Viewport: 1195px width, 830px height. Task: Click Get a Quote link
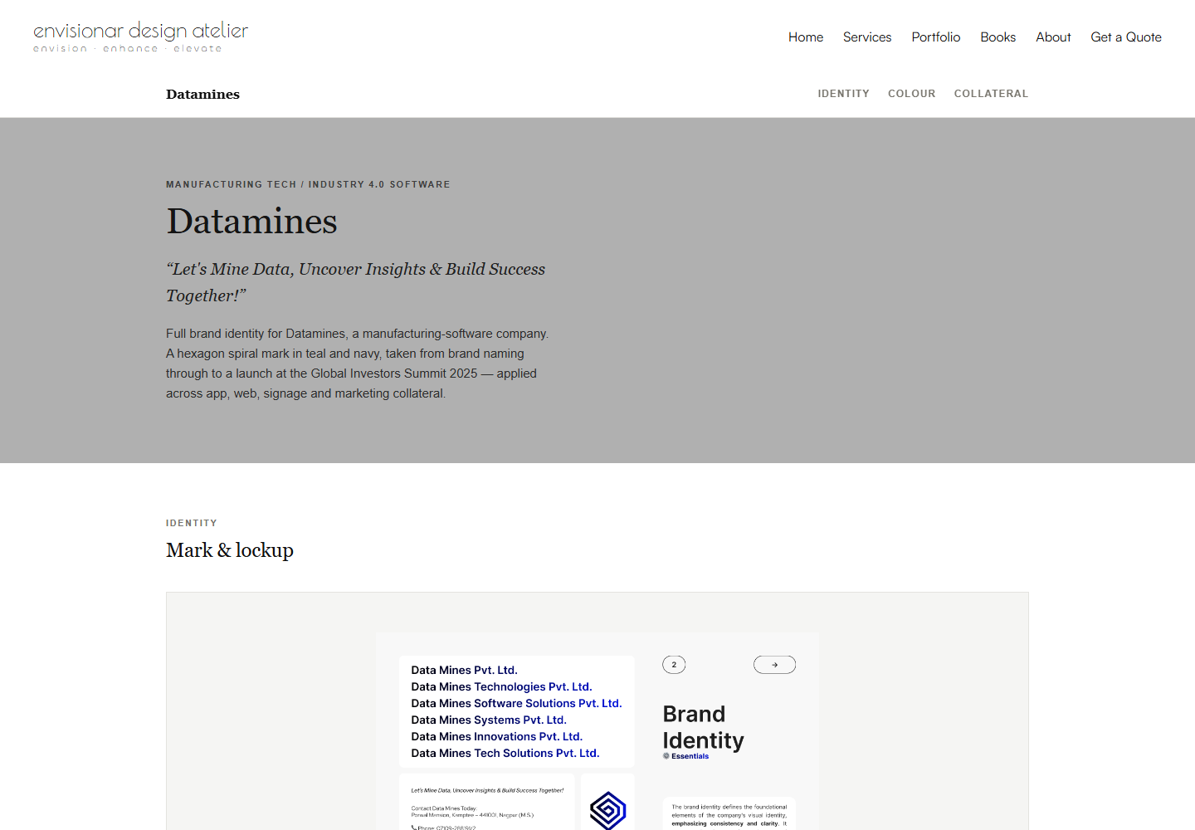coord(1126,37)
